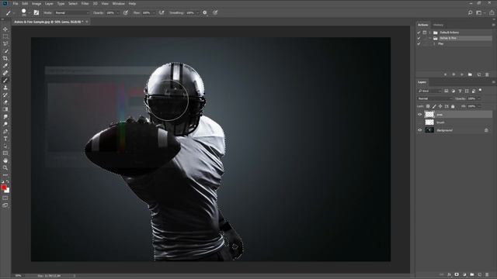Expand the Default Actions folder
This screenshot has width=497, height=279.
430,33
